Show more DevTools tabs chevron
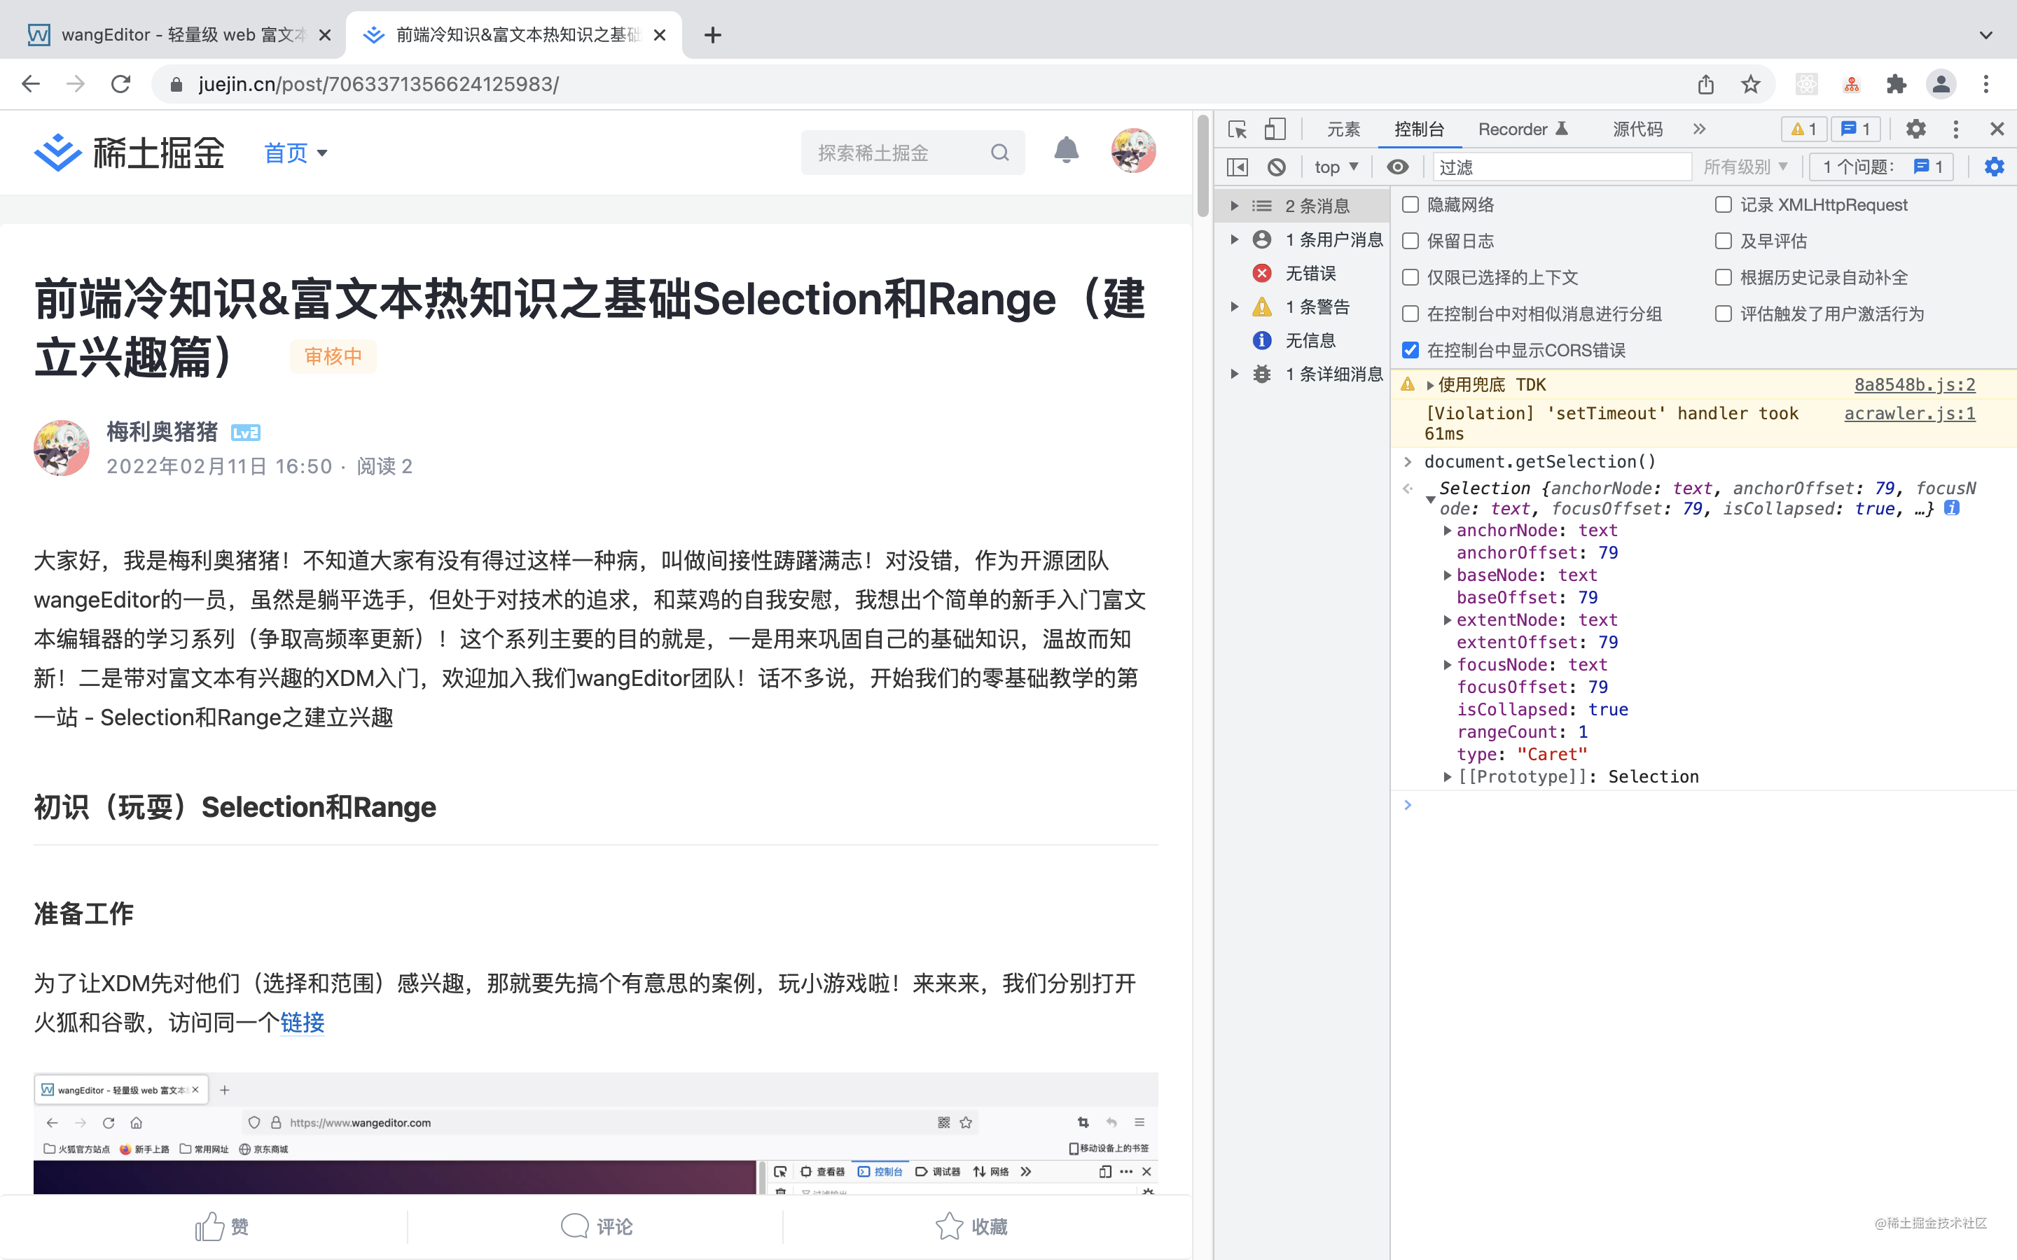 [x=1700, y=129]
